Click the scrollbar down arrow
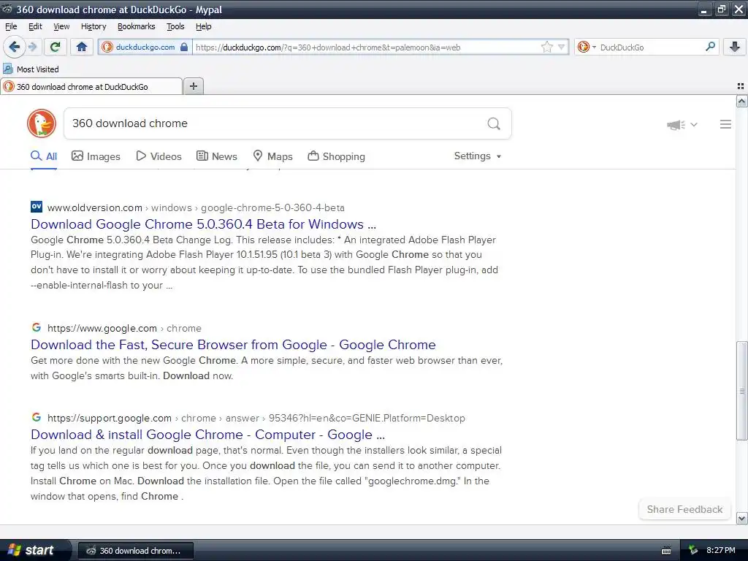Image resolution: width=748 pixels, height=561 pixels. (741, 519)
